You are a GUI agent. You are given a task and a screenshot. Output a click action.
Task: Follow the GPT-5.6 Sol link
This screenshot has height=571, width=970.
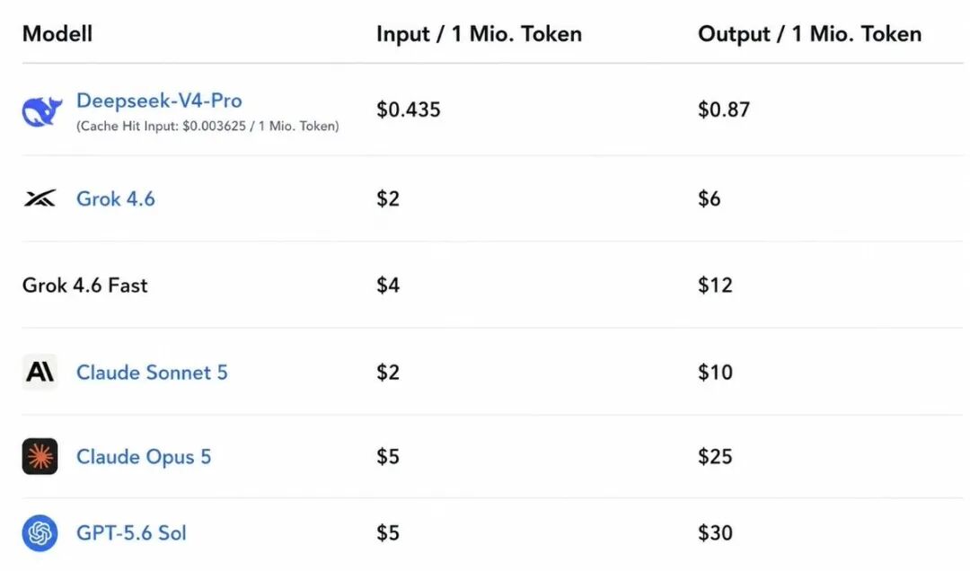(131, 532)
